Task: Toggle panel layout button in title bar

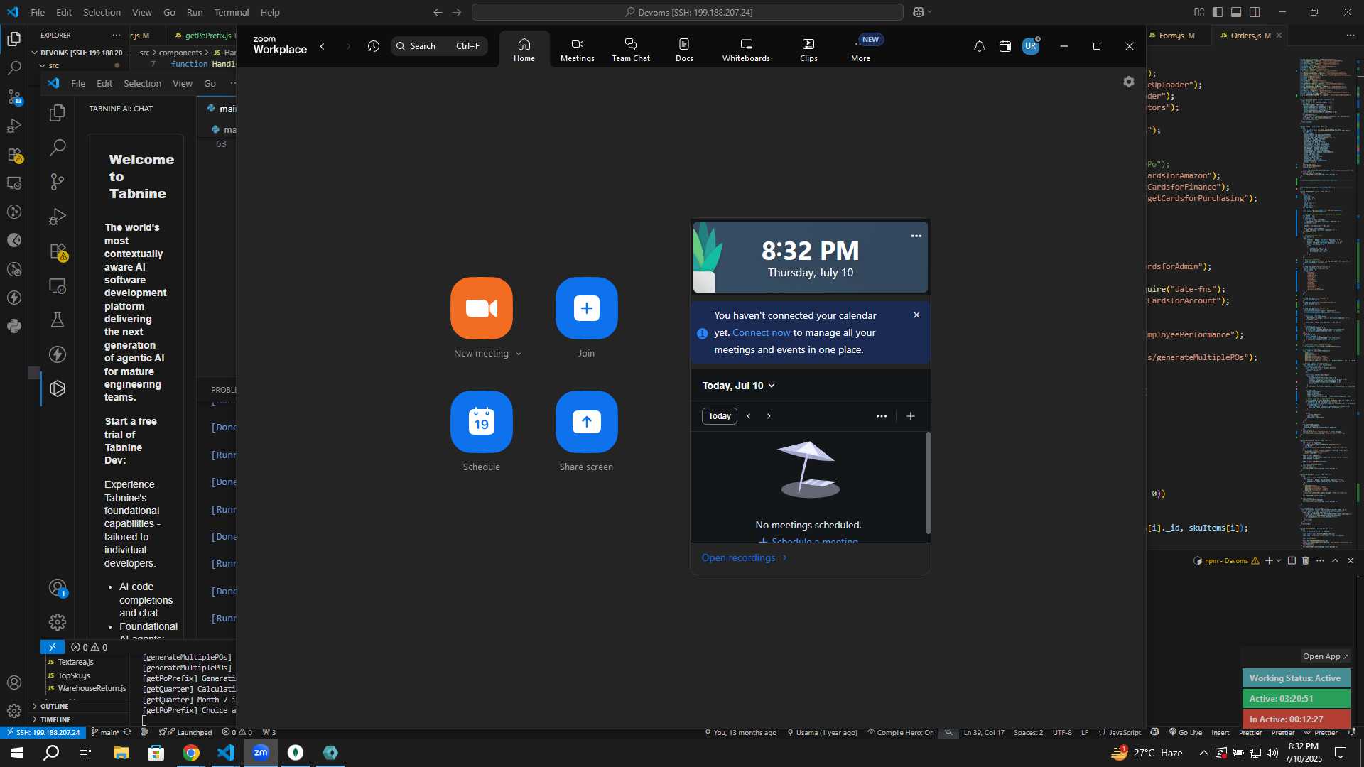Action: point(1236,12)
